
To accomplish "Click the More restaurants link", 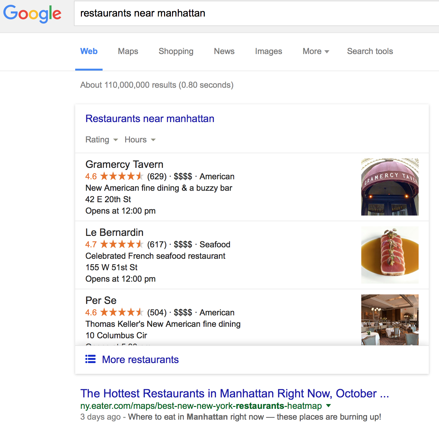I will 140,359.
